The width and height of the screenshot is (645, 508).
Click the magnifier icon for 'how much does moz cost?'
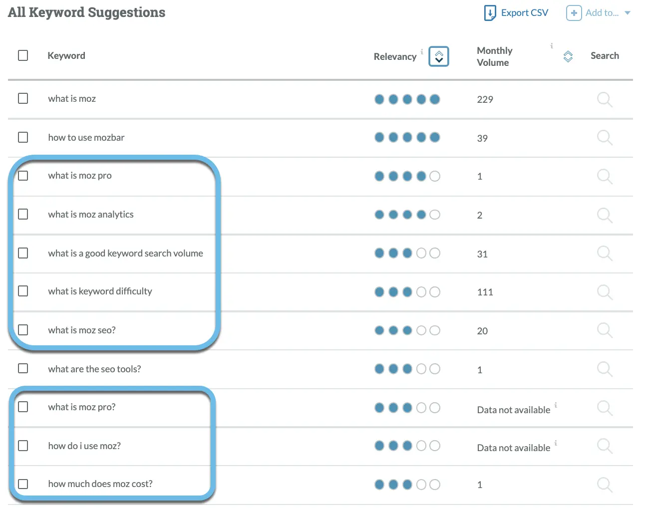(605, 484)
